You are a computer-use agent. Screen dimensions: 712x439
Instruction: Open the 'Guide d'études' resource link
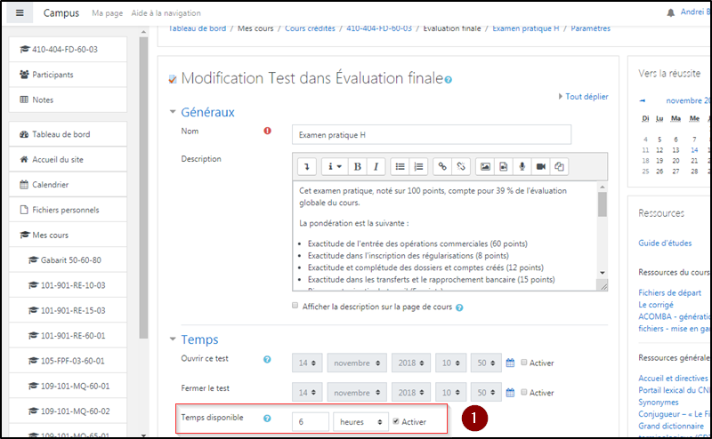click(665, 243)
